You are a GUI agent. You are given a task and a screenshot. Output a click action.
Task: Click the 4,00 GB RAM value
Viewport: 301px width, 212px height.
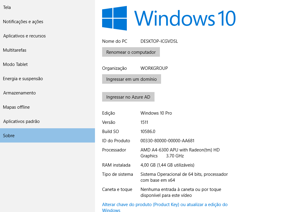(167, 165)
